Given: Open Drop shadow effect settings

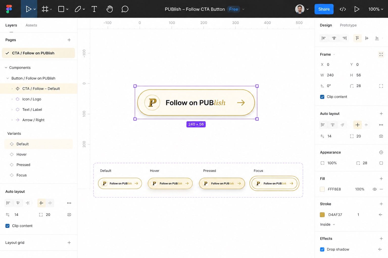Looking at the screenshot, I should pos(380,249).
